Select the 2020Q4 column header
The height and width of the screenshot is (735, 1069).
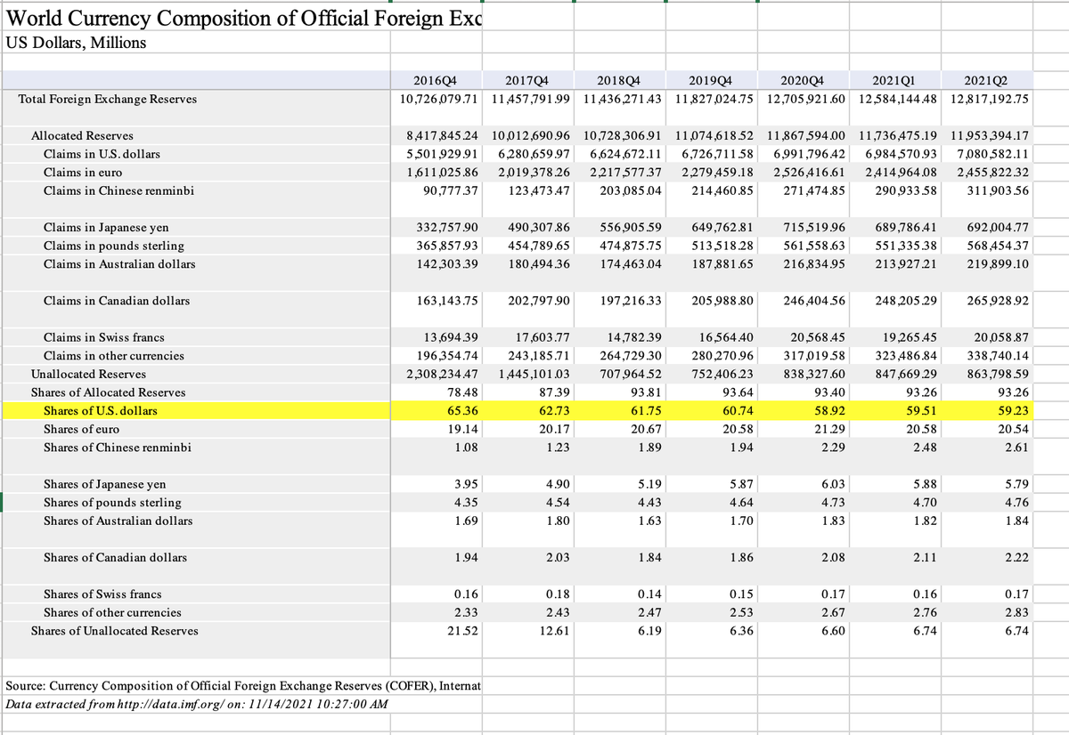[800, 82]
